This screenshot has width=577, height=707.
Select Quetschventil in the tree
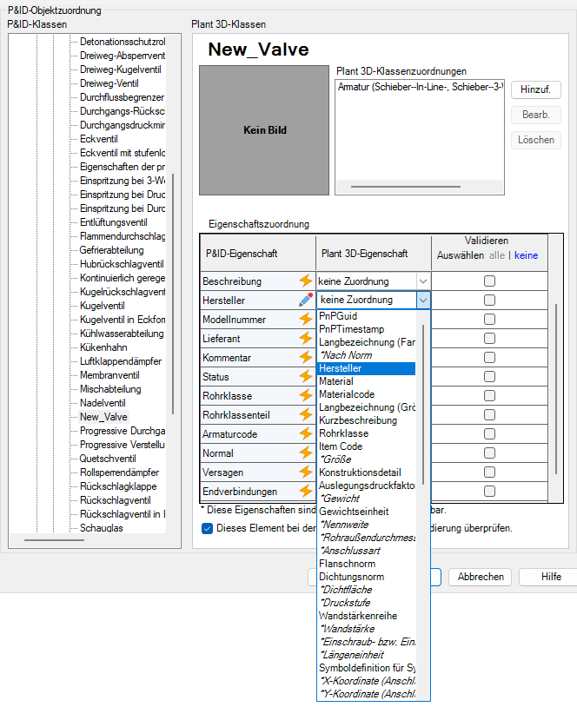[x=108, y=459]
